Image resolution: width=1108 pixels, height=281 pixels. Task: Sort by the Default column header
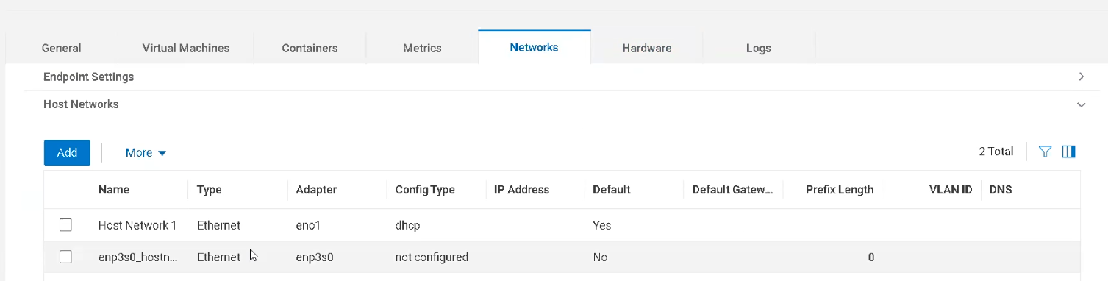[612, 190]
